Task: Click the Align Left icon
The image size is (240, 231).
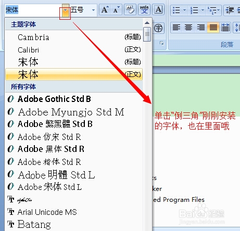Action: [x=176, y=28]
